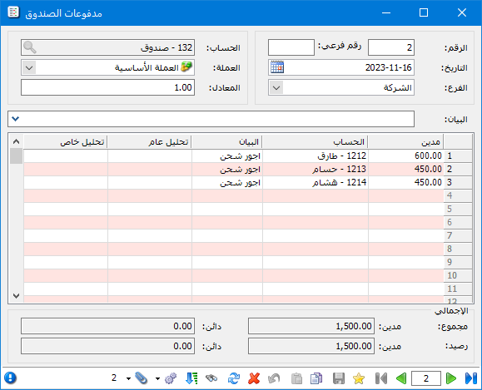Click the save floppy disk icon
482x390 pixels.
click(x=339, y=378)
